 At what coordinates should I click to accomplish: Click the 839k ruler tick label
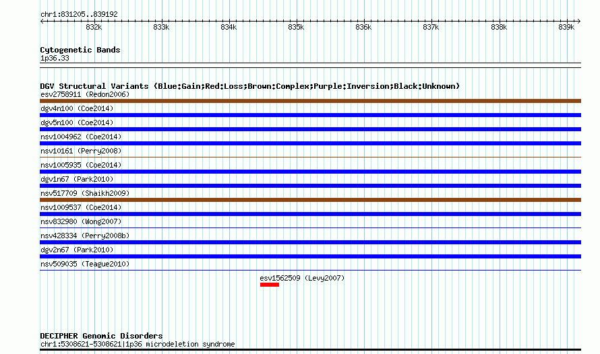(566, 27)
